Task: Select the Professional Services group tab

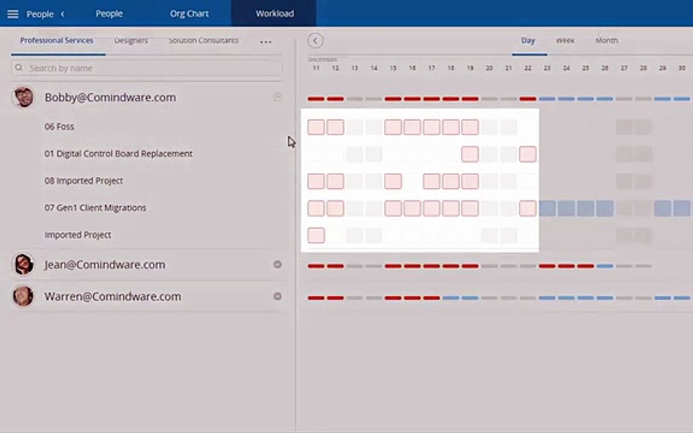Action: [x=57, y=40]
